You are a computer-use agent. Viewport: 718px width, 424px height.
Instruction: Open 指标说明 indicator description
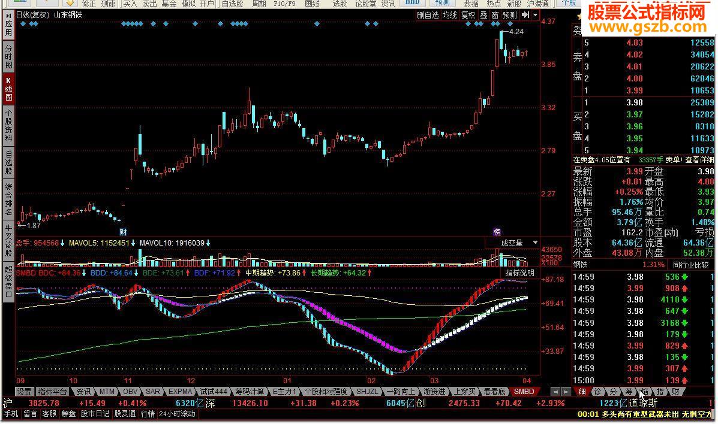click(519, 272)
